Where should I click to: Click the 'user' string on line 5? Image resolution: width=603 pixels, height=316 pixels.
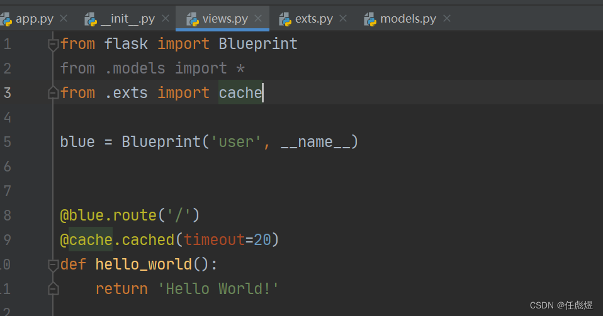(236, 142)
